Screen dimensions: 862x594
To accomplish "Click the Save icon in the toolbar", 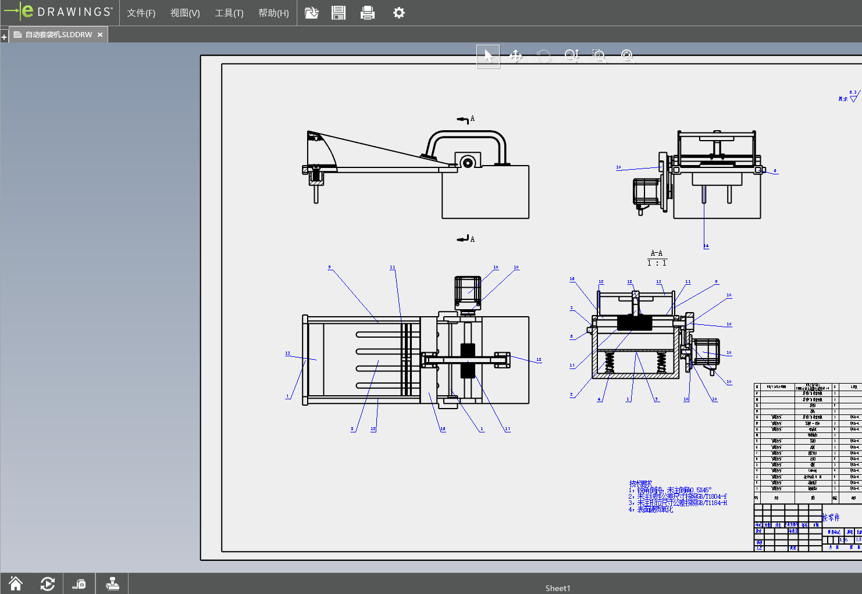I will 339,13.
